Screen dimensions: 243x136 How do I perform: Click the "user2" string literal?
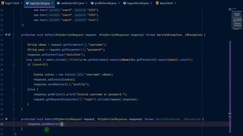[x=67, y=10]
